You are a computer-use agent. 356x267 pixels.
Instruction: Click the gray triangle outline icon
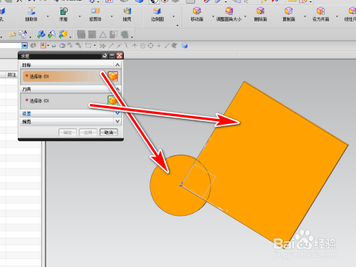pos(103,35)
